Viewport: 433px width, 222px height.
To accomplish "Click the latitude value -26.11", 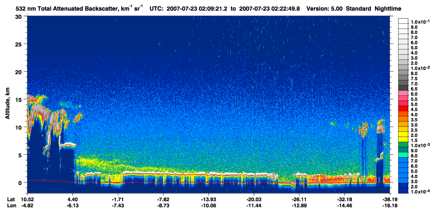I will coord(299,199).
